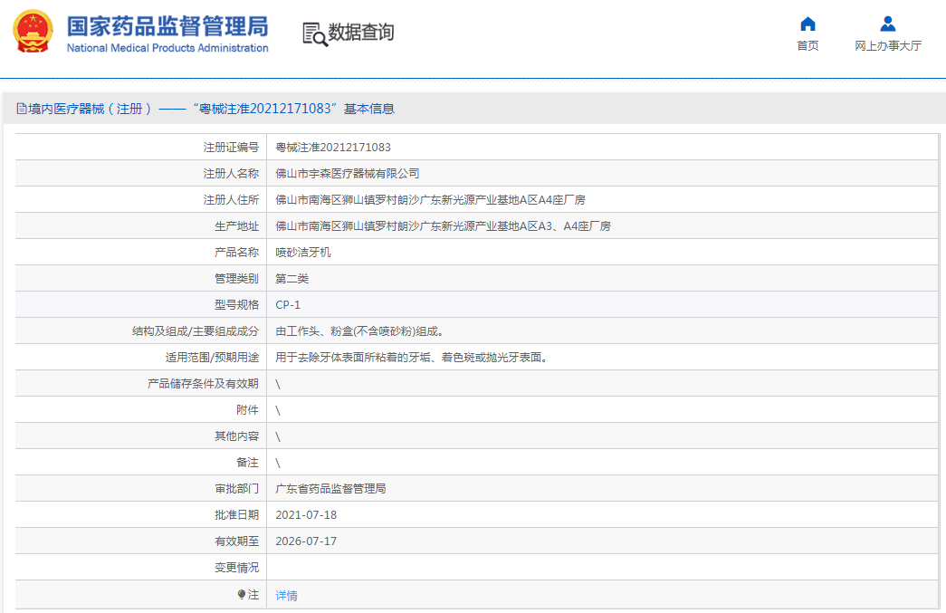Click the bulb icon next to 注

tap(242, 595)
